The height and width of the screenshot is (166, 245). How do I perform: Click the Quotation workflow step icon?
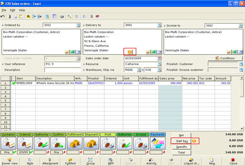tap(8, 143)
